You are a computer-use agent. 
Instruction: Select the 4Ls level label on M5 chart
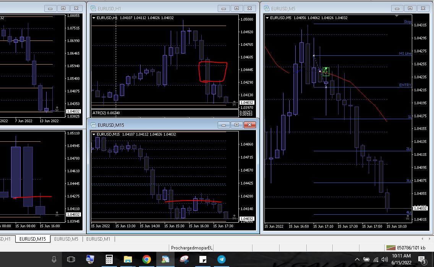tap(409, 212)
